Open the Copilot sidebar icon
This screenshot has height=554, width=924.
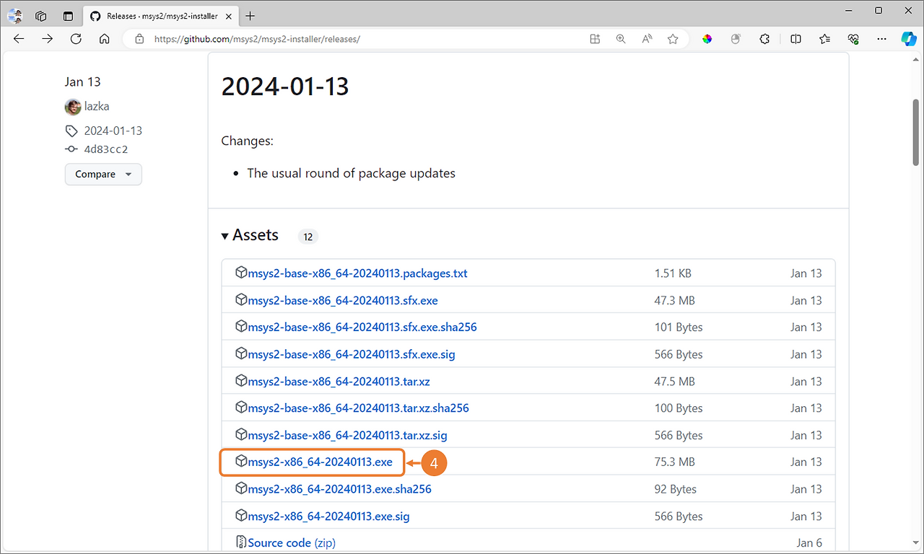[x=908, y=39]
